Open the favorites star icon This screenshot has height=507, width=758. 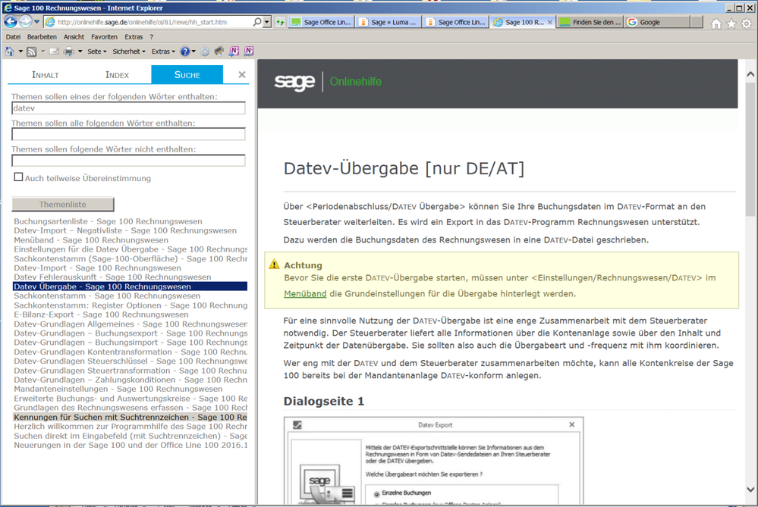point(731,23)
